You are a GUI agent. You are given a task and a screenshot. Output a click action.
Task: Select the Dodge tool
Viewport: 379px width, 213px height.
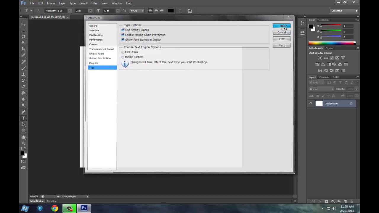click(x=23, y=106)
